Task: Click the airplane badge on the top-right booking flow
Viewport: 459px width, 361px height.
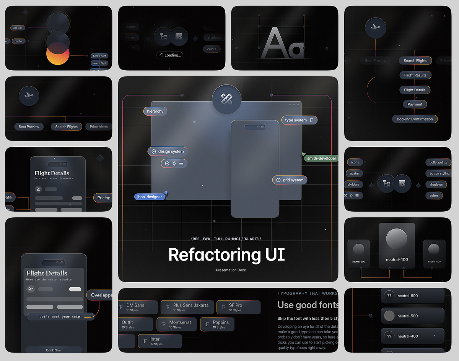Action: pyautogui.click(x=375, y=28)
